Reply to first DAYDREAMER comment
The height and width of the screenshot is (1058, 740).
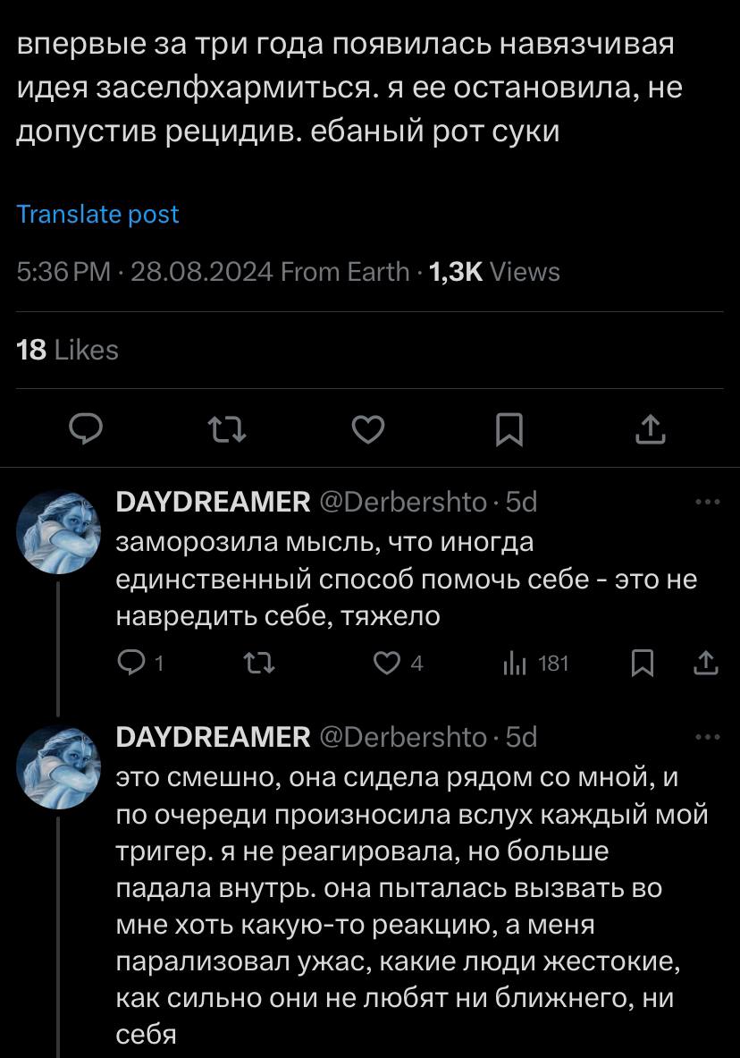tap(130, 663)
